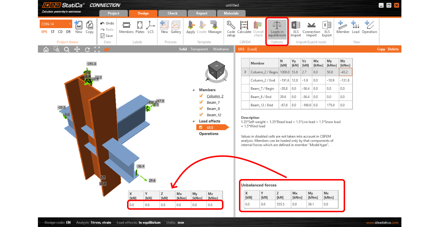444x227 pixels.
Task: Switch to the Check tab
Action: 173,13
